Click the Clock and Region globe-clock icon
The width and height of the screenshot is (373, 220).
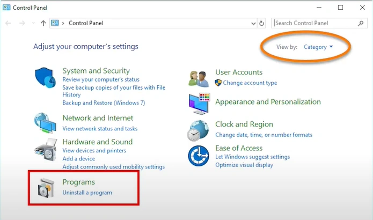click(x=198, y=130)
